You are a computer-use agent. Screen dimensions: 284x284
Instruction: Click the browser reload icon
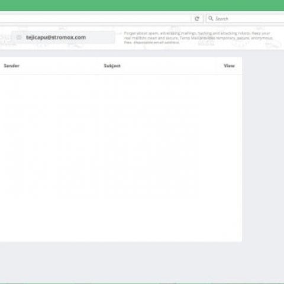197,18
